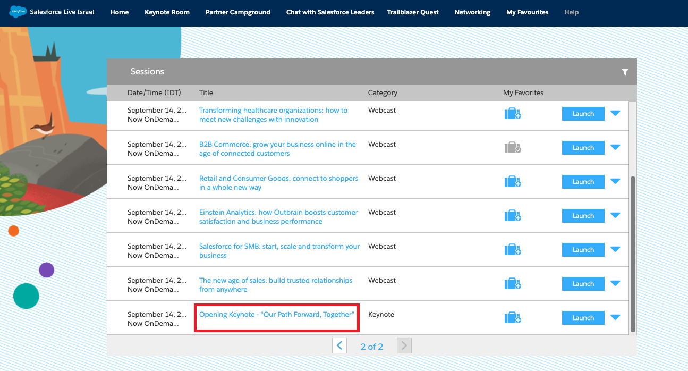Launch the B2B Commerce webcast

pos(583,148)
